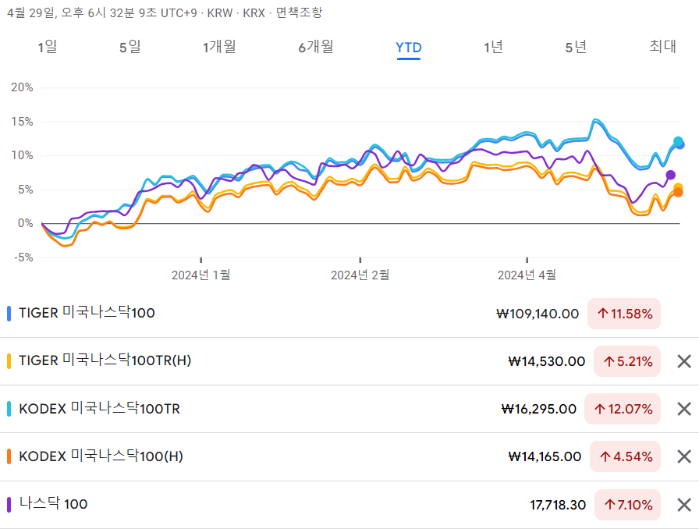
Task: Click the up-arrow badge showing 11.58%
Action: [624, 314]
